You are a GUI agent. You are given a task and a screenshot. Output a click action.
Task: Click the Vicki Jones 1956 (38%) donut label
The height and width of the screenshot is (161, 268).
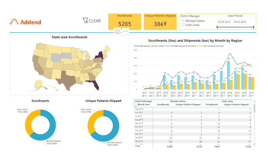(22, 111)
